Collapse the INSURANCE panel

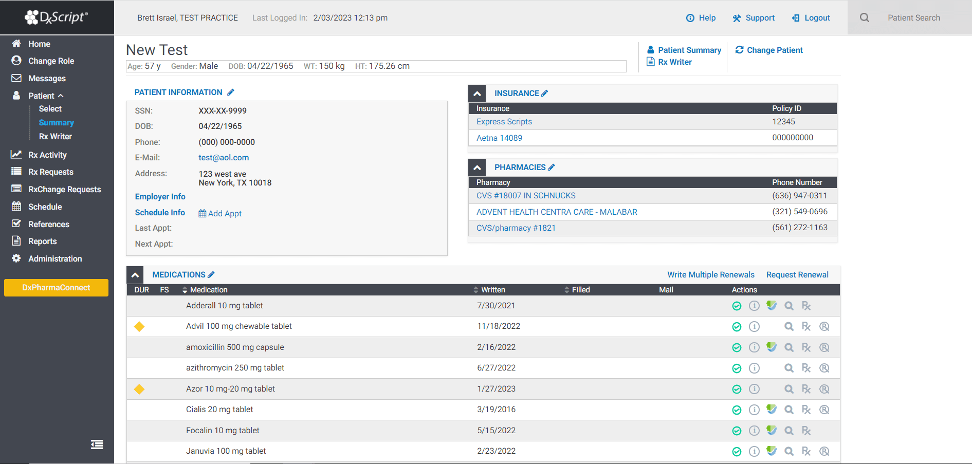(x=477, y=93)
